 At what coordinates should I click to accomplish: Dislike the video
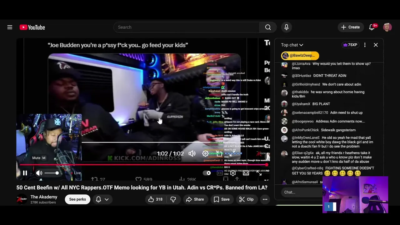(173, 199)
